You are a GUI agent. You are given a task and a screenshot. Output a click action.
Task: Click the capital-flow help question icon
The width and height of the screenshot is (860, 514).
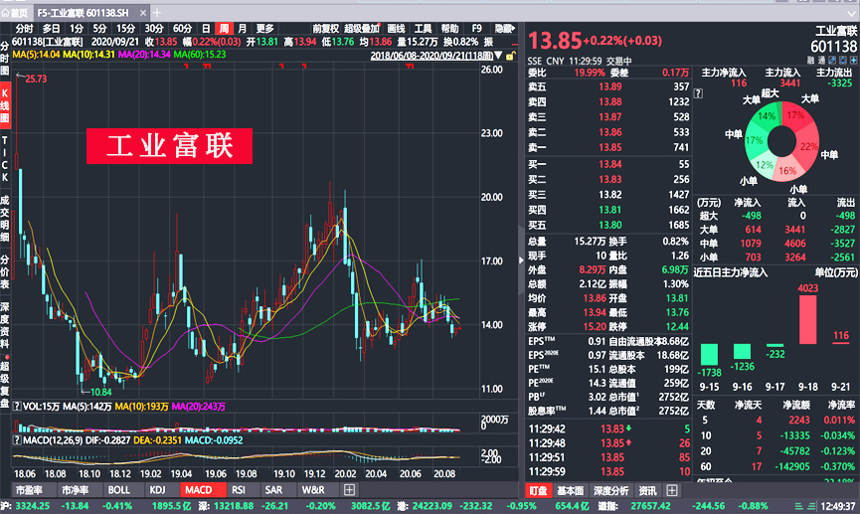(698, 93)
